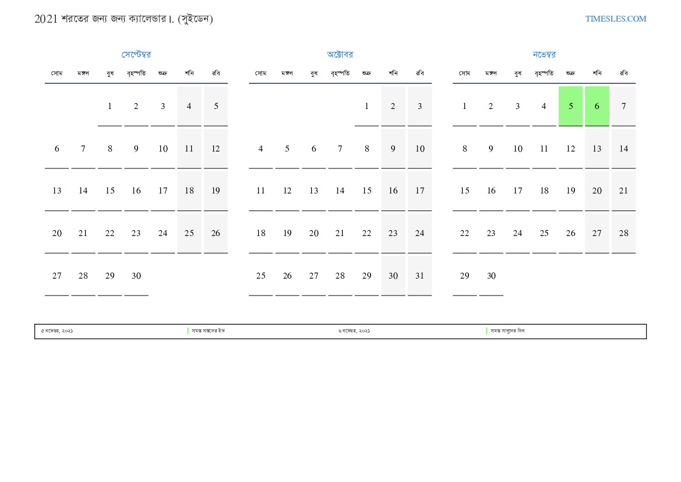Select the ৬ নভেম্বর, ২০২১ legend date
The image size is (681, 482).
(354, 331)
